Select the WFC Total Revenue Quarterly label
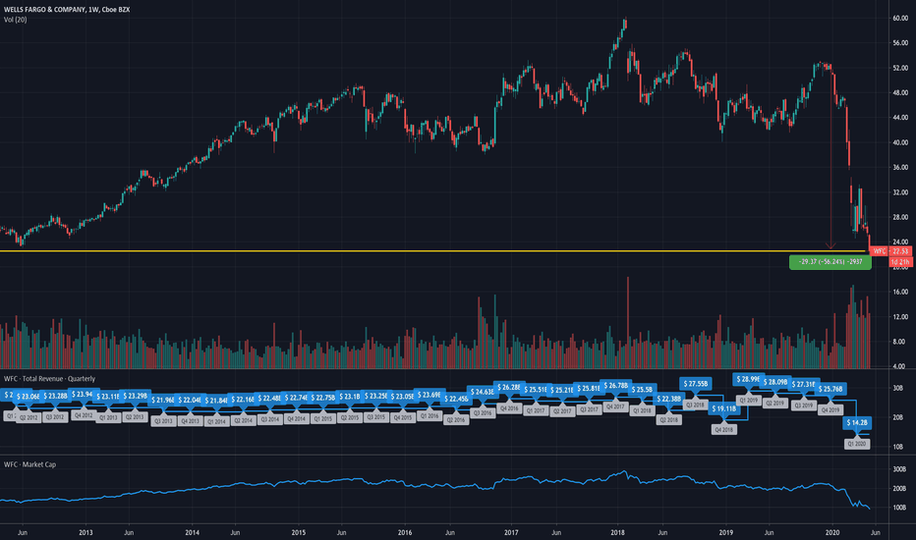 49,379
